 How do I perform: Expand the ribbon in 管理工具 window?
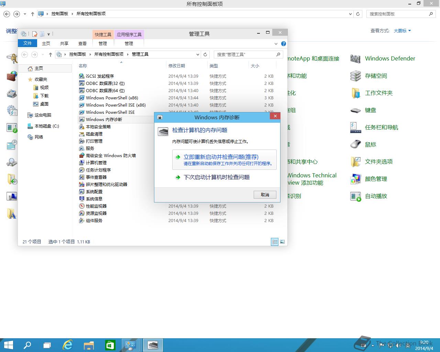pos(276,44)
